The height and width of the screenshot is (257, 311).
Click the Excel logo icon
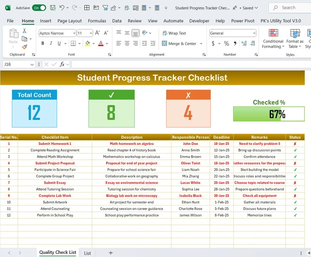point(8,8)
